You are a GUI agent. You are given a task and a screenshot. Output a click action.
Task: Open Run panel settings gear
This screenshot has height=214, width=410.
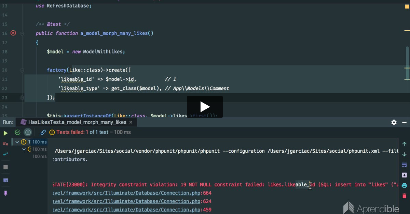pos(394,122)
